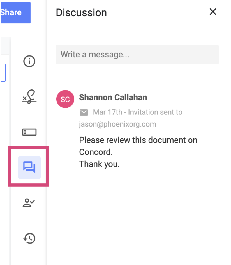Image resolution: width=231 pixels, height=265 pixels.
Task: Click the Please review this document message
Action: 138,140
